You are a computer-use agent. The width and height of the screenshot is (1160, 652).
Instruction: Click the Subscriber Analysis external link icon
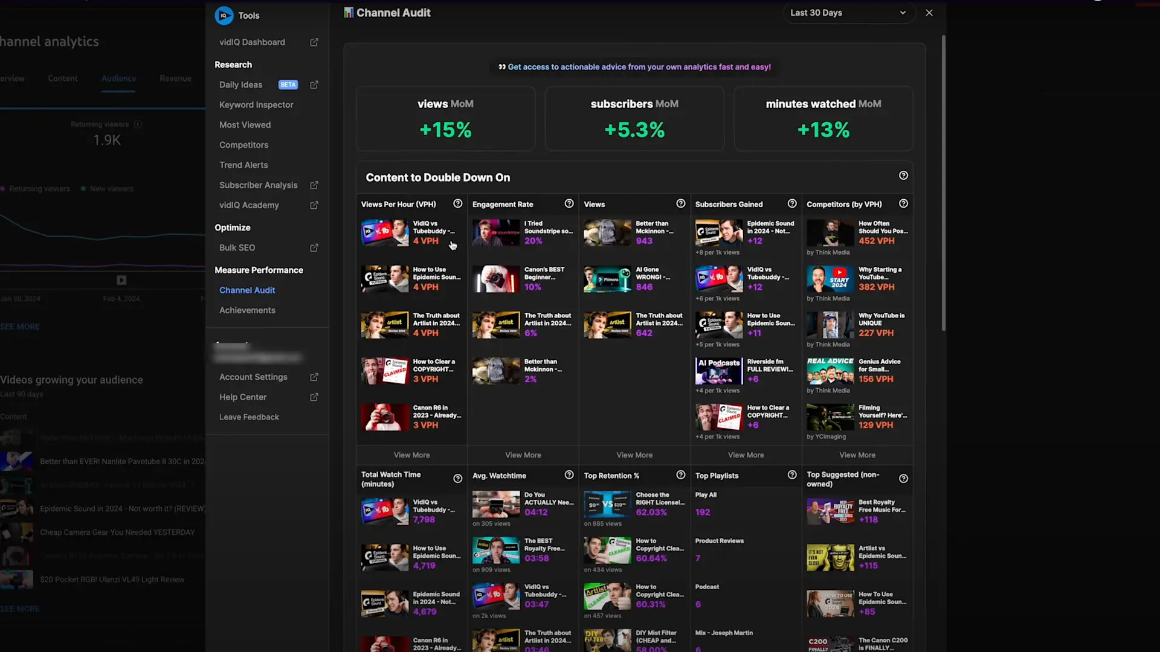tap(314, 185)
